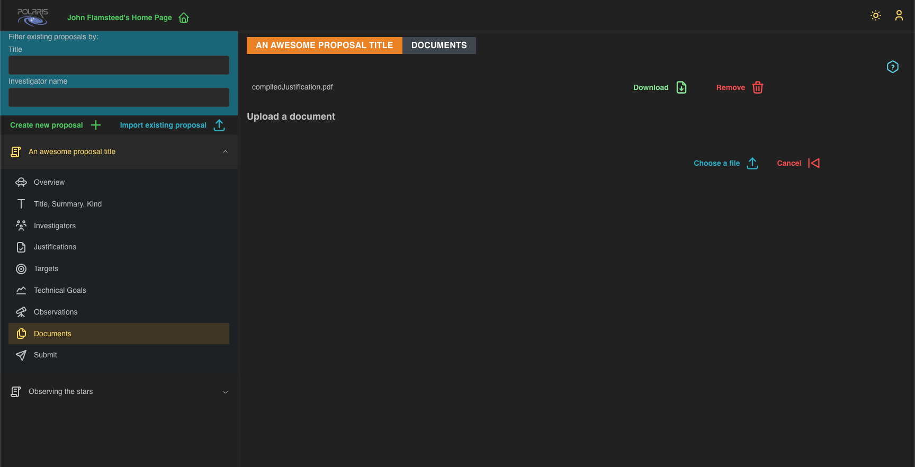
Task: Click the Remove trash can icon
Action: pyautogui.click(x=758, y=87)
